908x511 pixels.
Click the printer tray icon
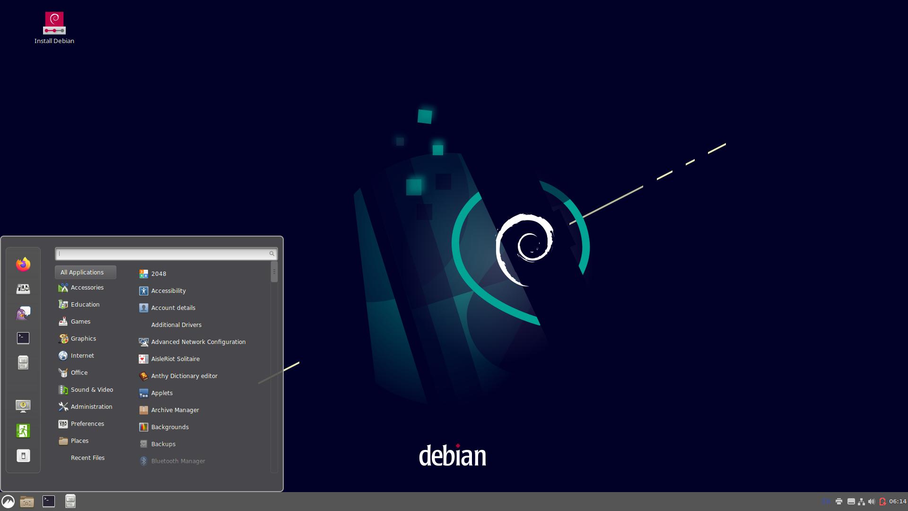[838, 502]
